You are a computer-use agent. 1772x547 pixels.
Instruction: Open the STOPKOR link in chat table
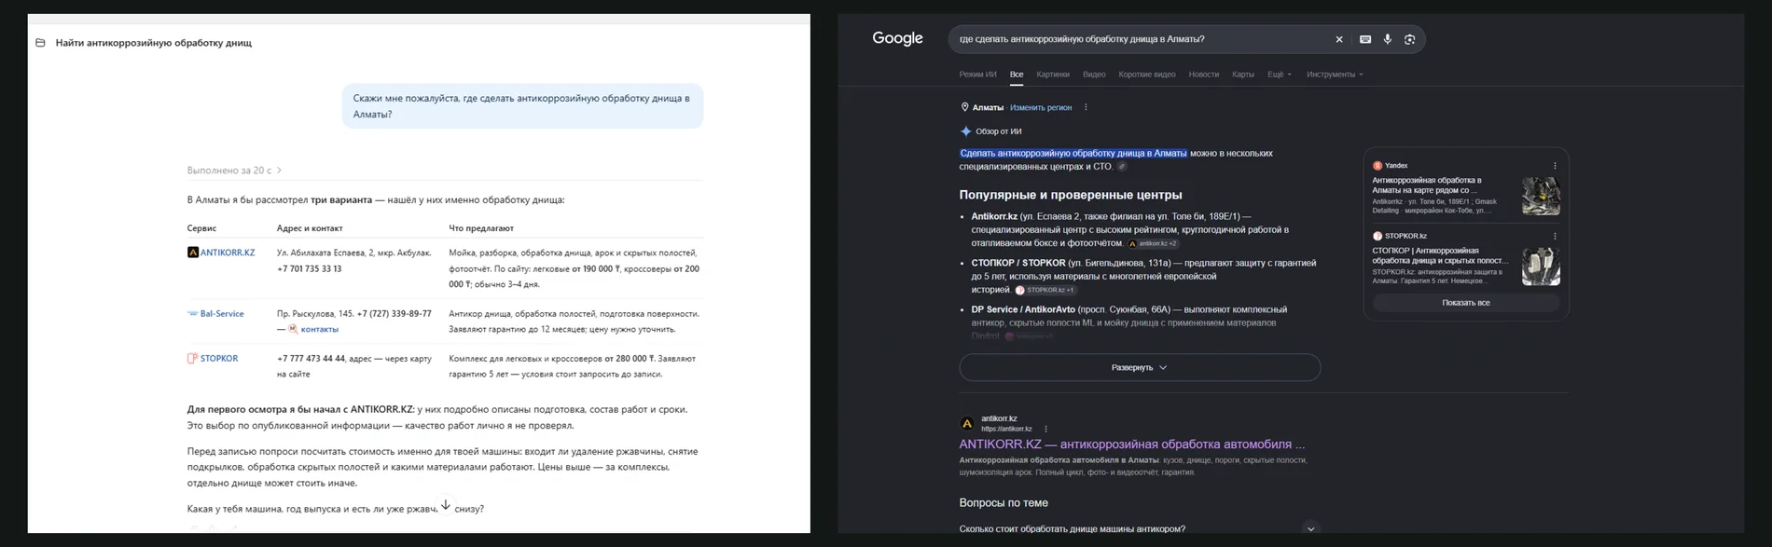coord(219,358)
